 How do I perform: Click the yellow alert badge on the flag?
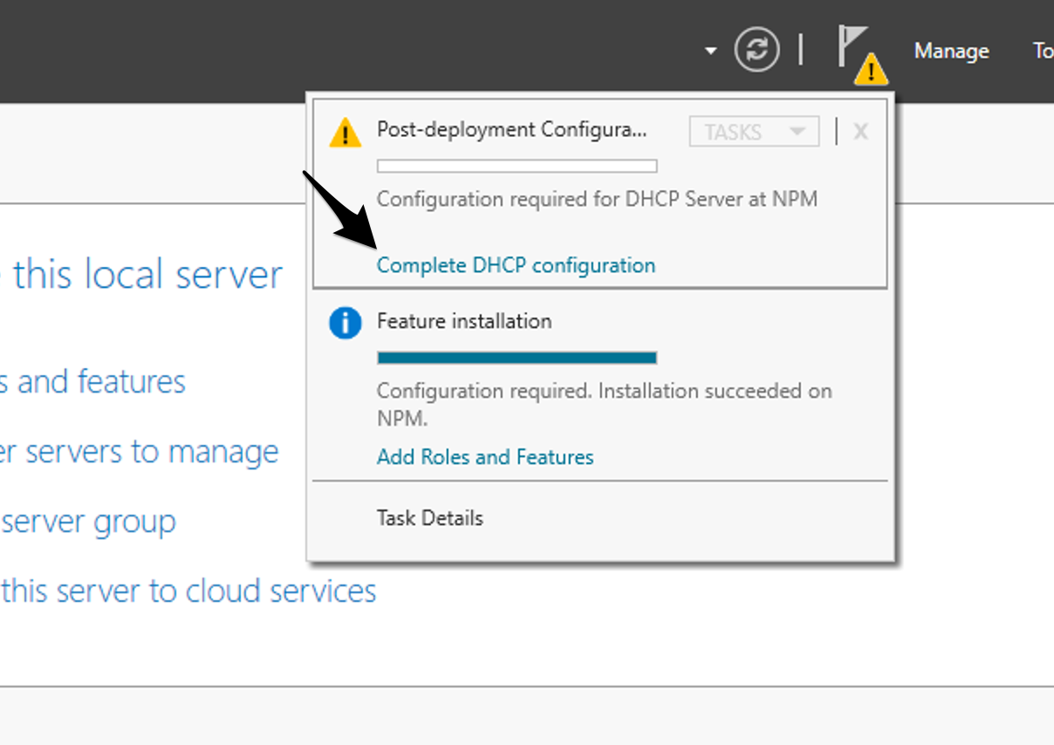point(870,70)
